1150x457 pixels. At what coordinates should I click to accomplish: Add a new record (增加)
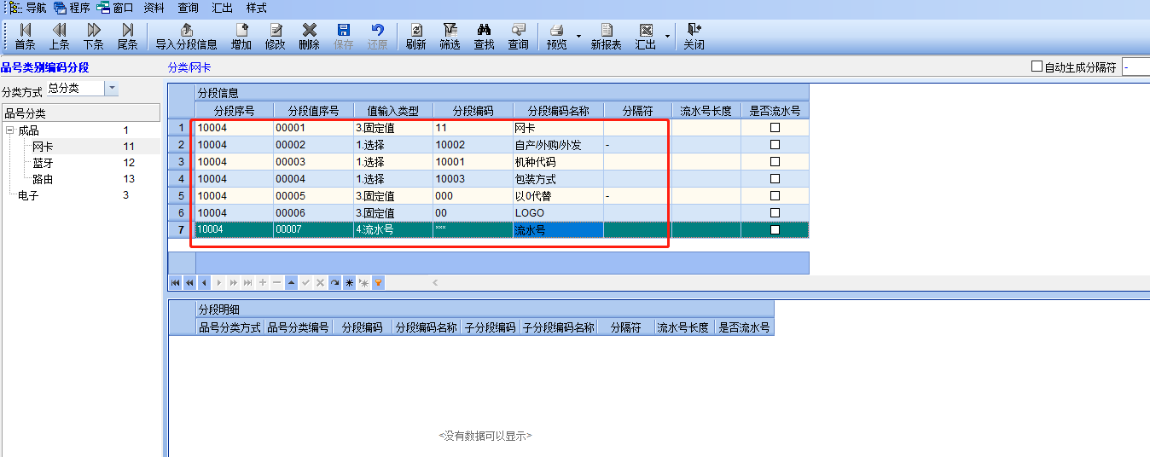coord(241,37)
